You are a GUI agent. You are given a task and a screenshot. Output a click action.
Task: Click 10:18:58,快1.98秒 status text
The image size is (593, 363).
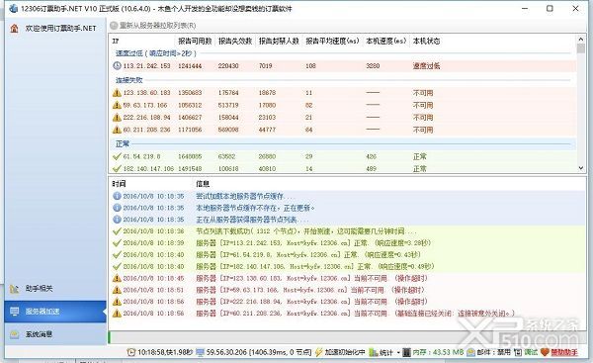pos(165,352)
